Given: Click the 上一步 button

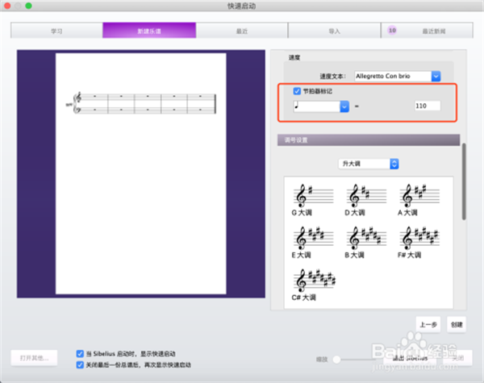Looking at the screenshot, I should click(x=428, y=324).
